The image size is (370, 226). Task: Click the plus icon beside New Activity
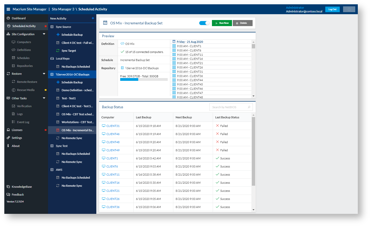[93, 18]
